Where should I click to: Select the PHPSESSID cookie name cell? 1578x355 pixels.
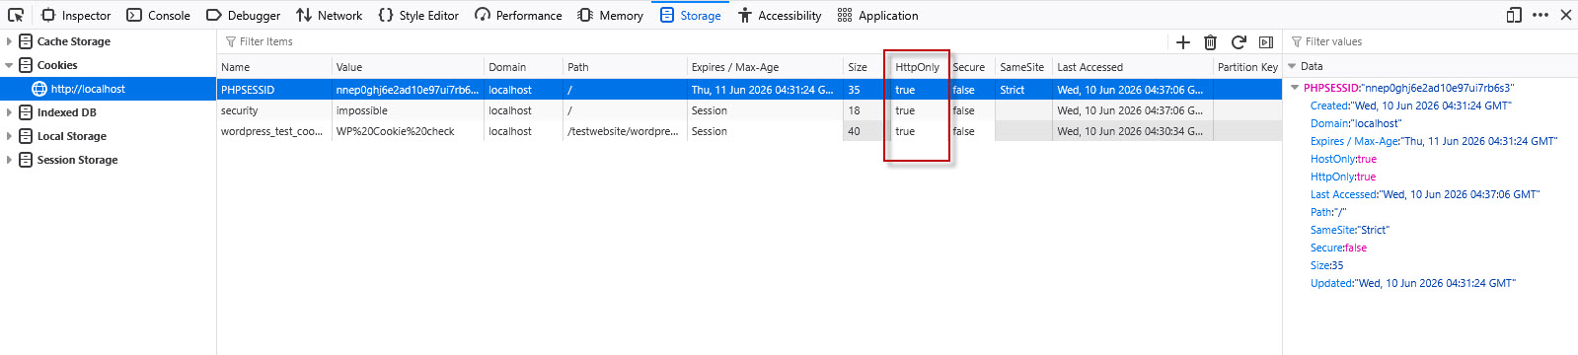pyautogui.click(x=274, y=90)
